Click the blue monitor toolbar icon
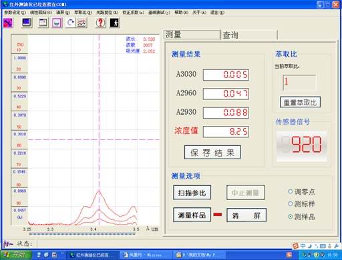Image resolution: width=342 pixels, height=260 pixels. pyautogui.click(x=27, y=23)
